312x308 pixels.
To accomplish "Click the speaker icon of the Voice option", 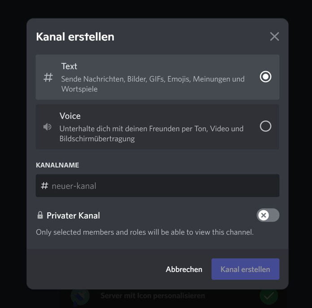I will pyautogui.click(x=47, y=127).
